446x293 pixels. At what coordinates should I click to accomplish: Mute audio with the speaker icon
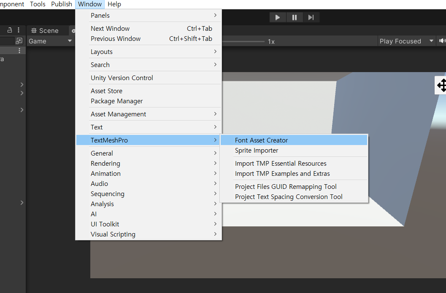point(442,41)
